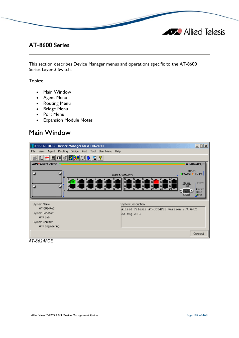Click the folded pages toolbar icon

pyautogui.click(x=83, y=158)
